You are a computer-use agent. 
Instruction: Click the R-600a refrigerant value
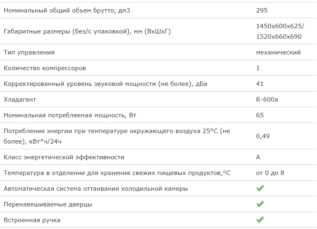coord(267,100)
